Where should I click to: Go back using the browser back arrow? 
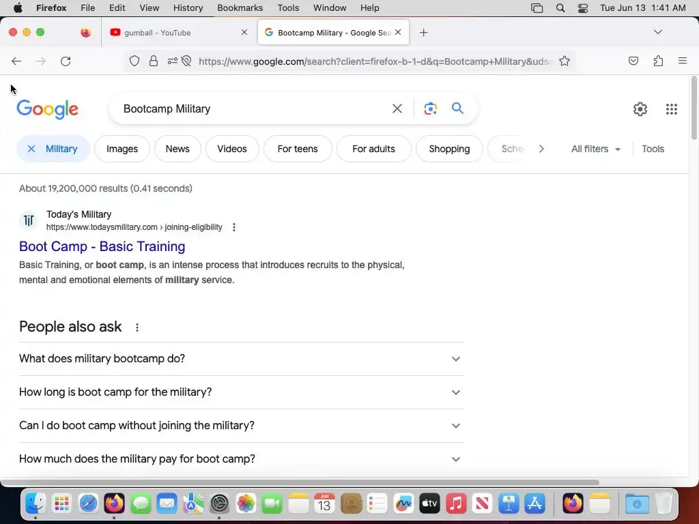click(x=16, y=61)
